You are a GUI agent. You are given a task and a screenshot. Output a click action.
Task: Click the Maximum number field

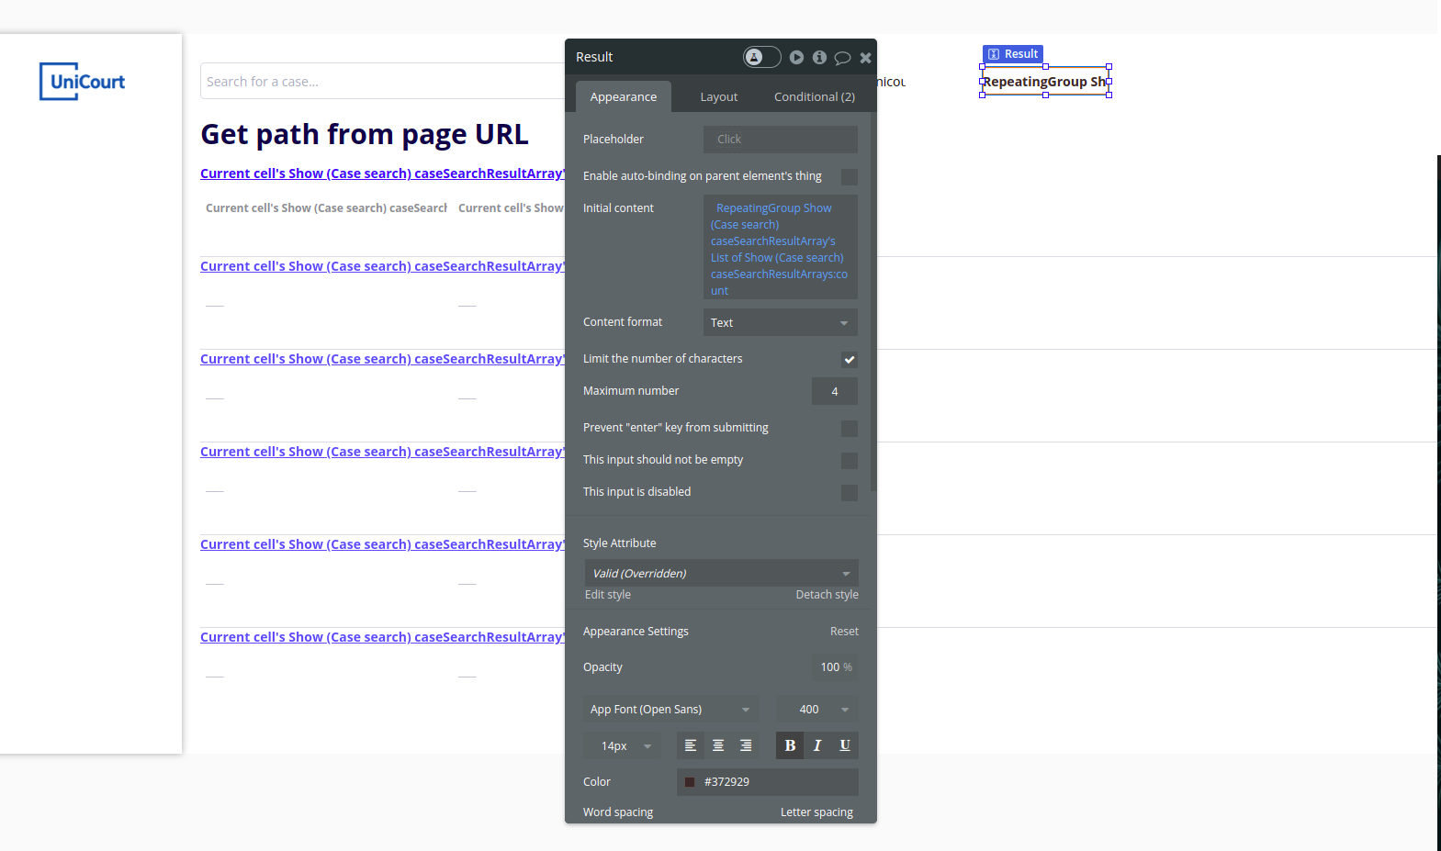[835, 391]
